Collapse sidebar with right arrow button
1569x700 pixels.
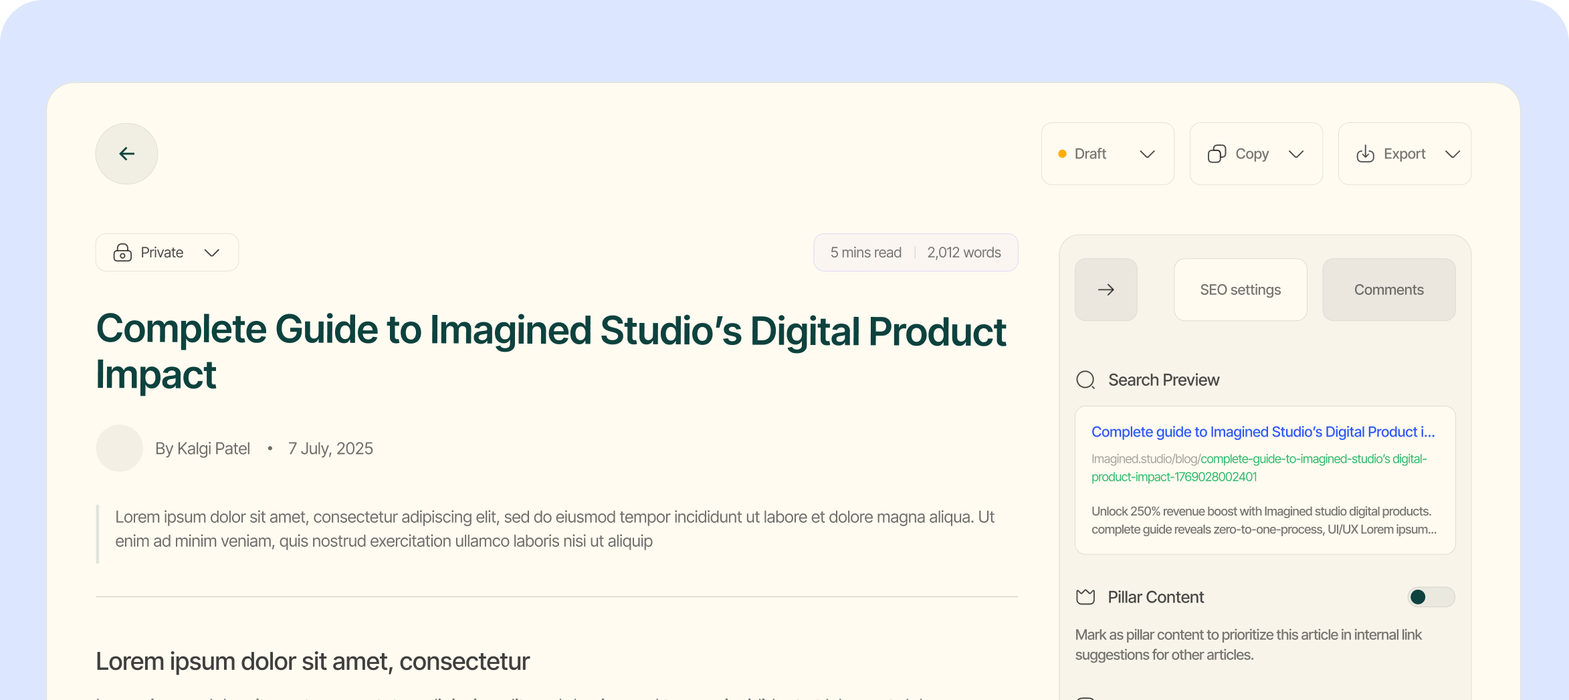click(x=1106, y=289)
